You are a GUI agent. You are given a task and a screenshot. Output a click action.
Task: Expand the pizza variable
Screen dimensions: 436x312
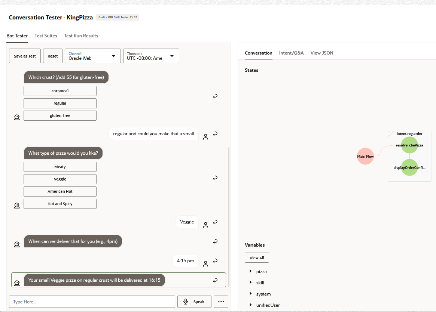pyautogui.click(x=250, y=271)
